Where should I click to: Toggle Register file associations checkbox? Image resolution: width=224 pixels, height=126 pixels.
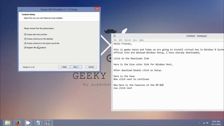point(25,48)
